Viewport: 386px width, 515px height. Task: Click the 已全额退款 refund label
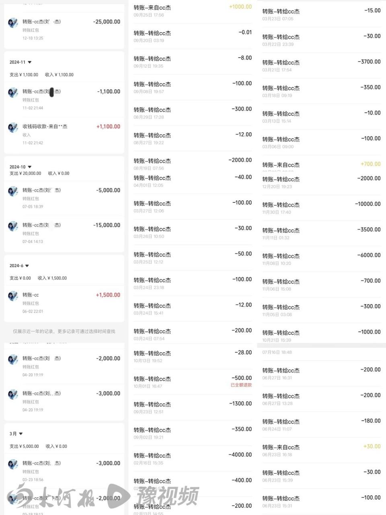(241, 385)
